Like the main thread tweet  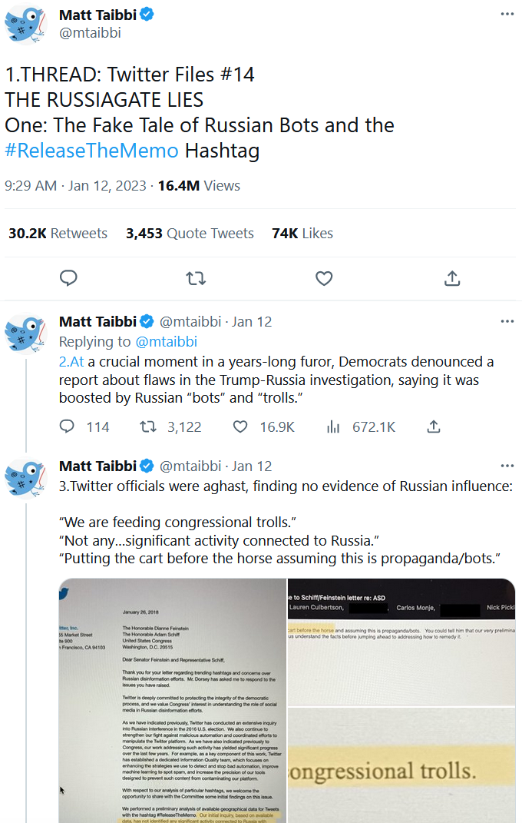(x=324, y=277)
